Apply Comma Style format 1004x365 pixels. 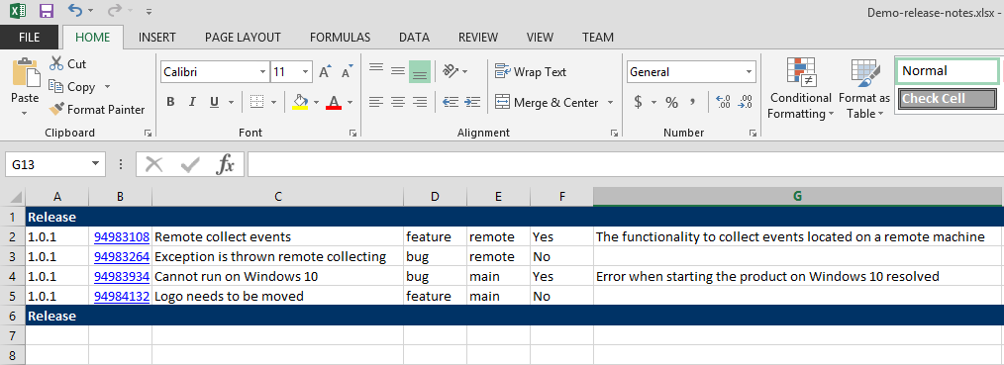click(x=692, y=102)
